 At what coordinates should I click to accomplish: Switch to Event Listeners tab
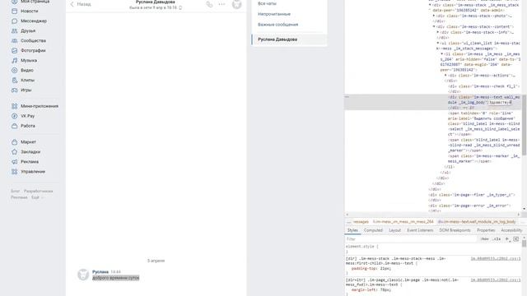coord(420,230)
